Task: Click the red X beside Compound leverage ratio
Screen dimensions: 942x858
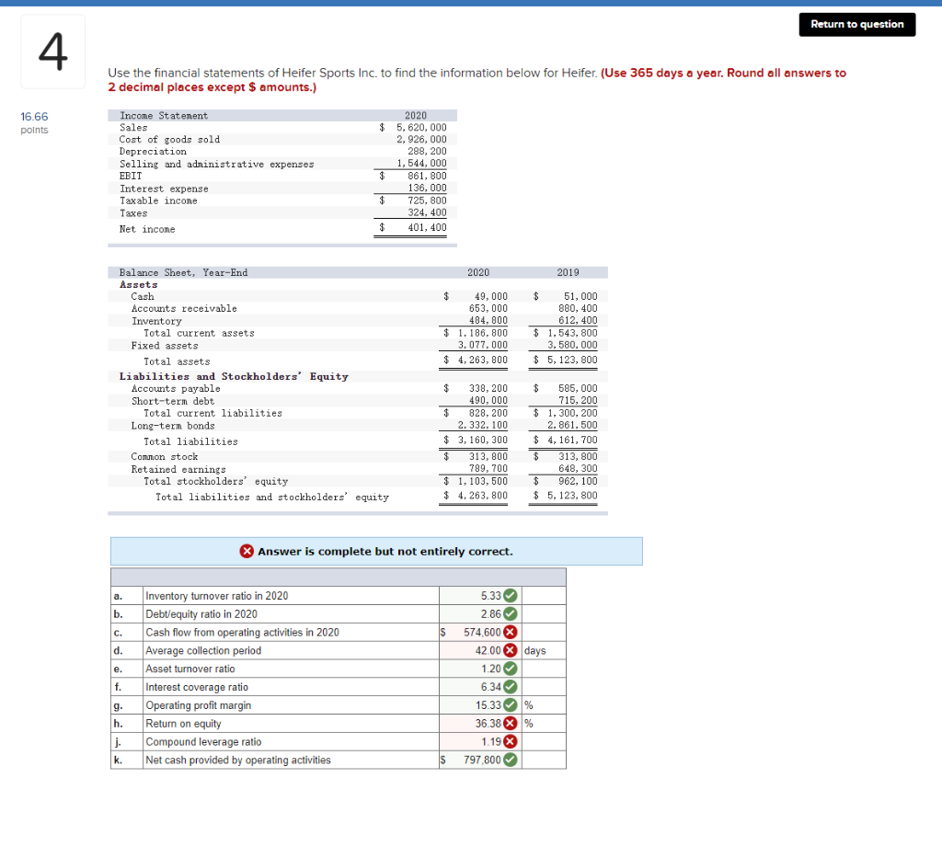Action: [x=510, y=742]
